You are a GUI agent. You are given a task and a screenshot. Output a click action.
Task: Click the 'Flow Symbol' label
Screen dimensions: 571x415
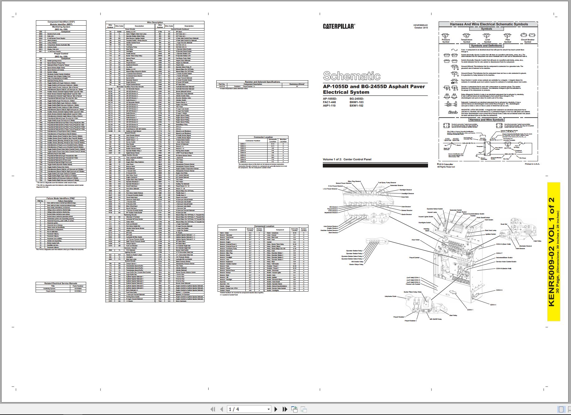508,41
